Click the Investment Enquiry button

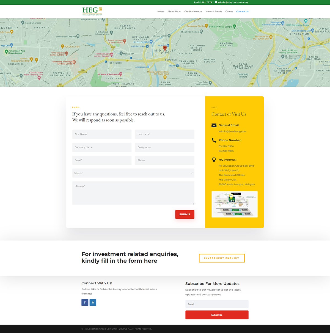point(222,258)
